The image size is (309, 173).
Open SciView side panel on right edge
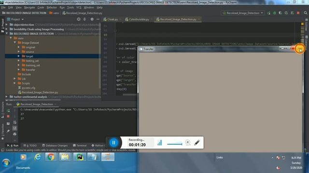click(x=306, y=25)
